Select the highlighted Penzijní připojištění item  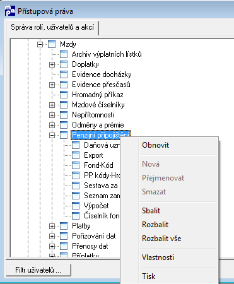(100, 135)
